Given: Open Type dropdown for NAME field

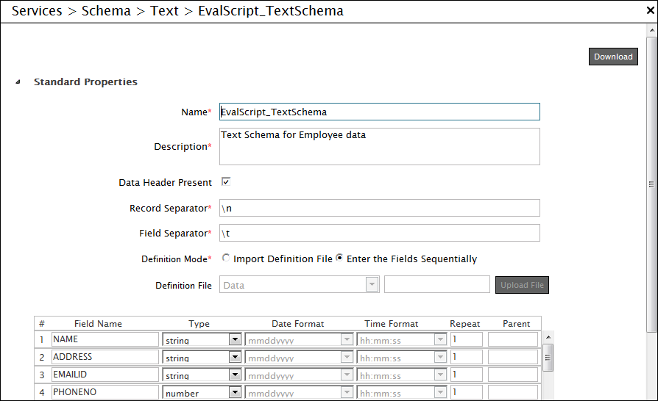Looking at the screenshot, I should (235, 340).
